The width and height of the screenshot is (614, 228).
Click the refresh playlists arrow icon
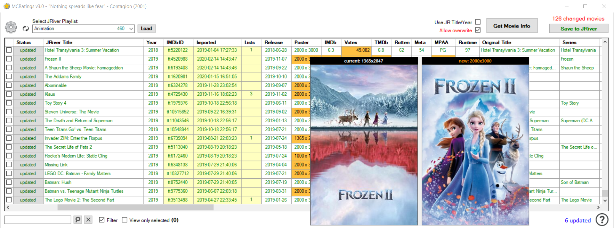pos(26,28)
